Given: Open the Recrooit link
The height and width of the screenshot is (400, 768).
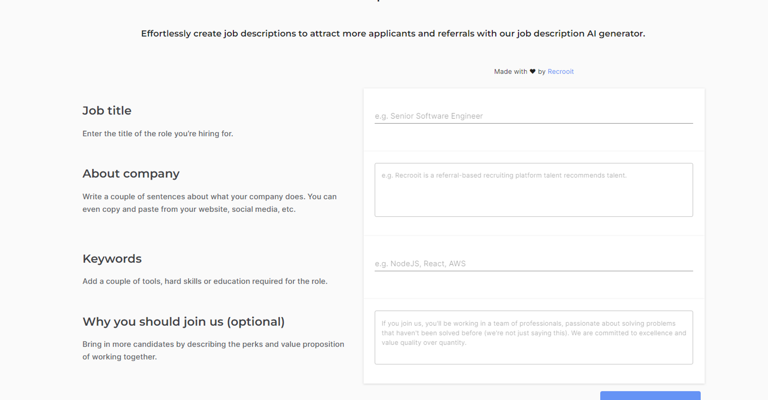Looking at the screenshot, I should coord(560,72).
